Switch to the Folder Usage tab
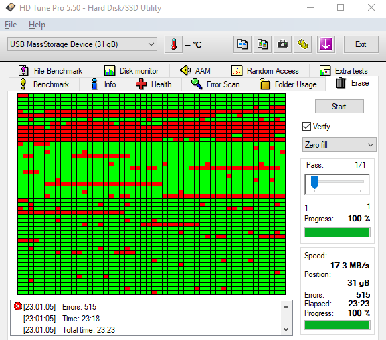The height and width of the screenshot is (340, 386). (288, 84)
